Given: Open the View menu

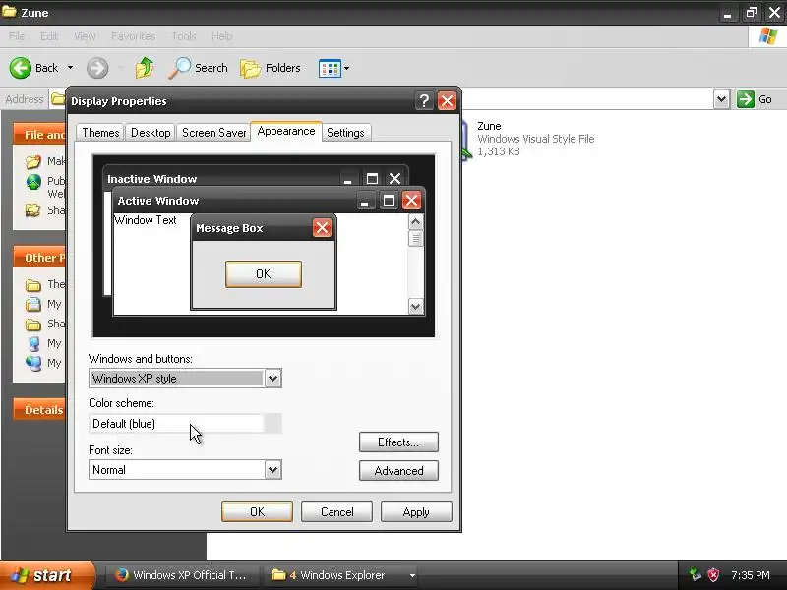Looking at the screenshot, I should pos(85,36).
